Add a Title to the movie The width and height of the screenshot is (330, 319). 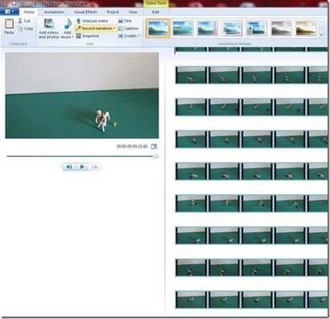pyautogui.click(x=125, y=21)
